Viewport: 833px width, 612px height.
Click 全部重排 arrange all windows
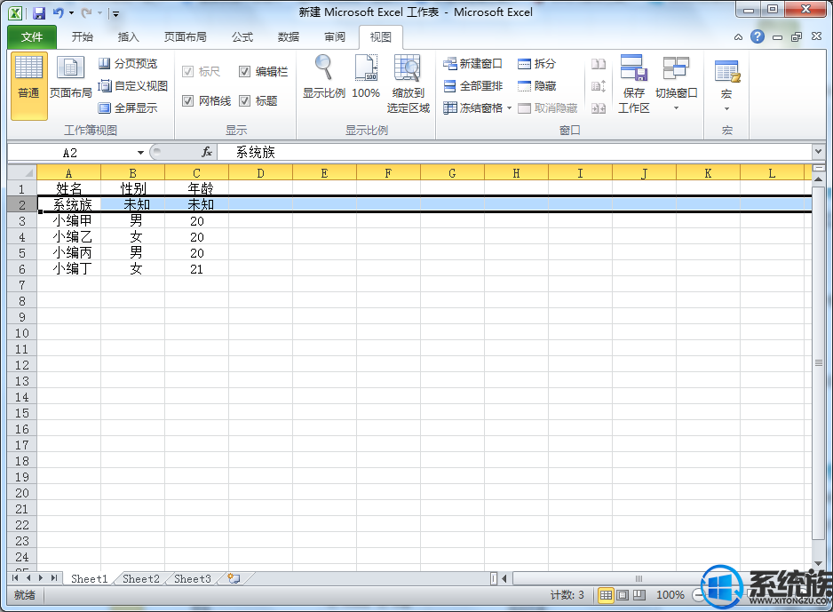point(472,85)
